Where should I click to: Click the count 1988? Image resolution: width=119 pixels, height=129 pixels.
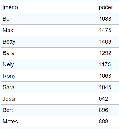pyautogui.click(x=105, y=19)
